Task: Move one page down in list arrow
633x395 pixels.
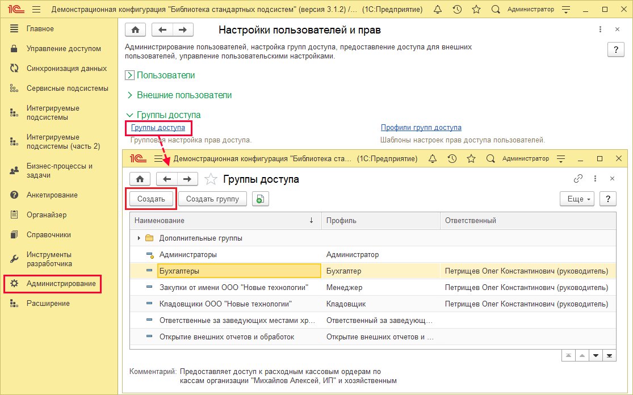Action: (x=596, y=355)
